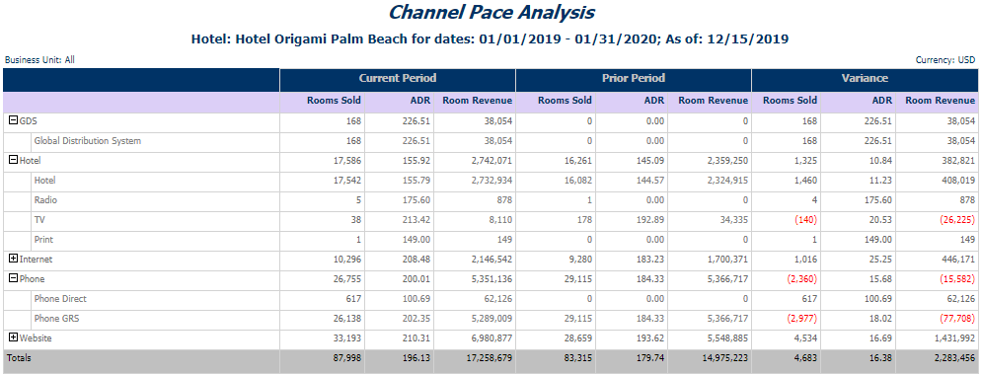Select the Print sub-channel row

[x=491, y=240]
